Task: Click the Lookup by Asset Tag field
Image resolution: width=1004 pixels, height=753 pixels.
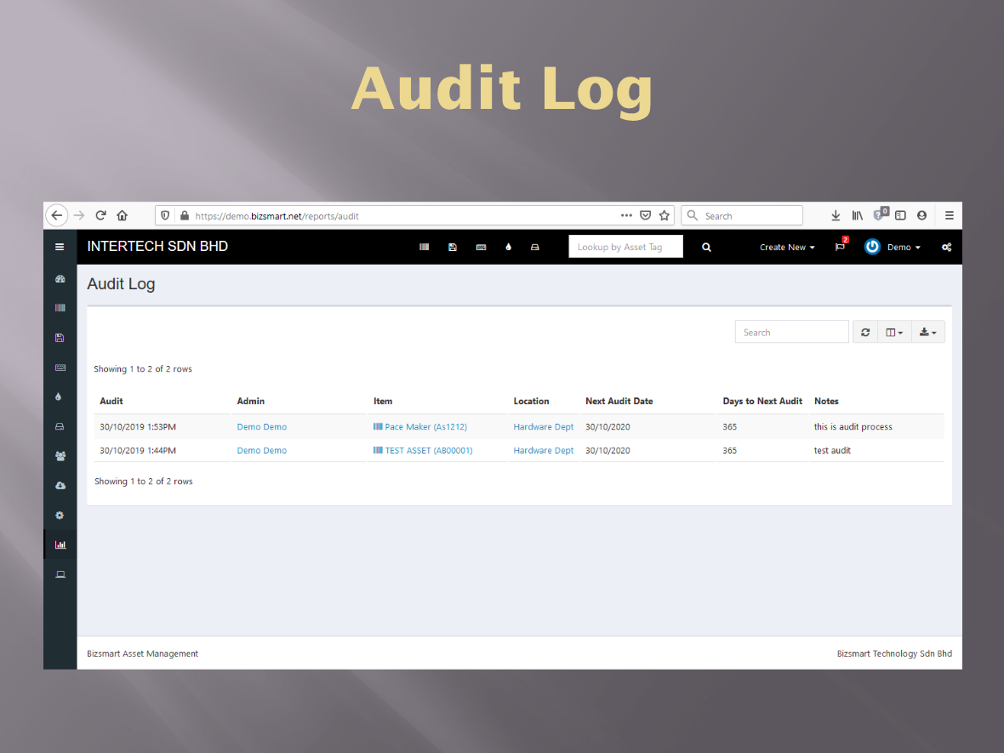Action: (x=625, y=248)
